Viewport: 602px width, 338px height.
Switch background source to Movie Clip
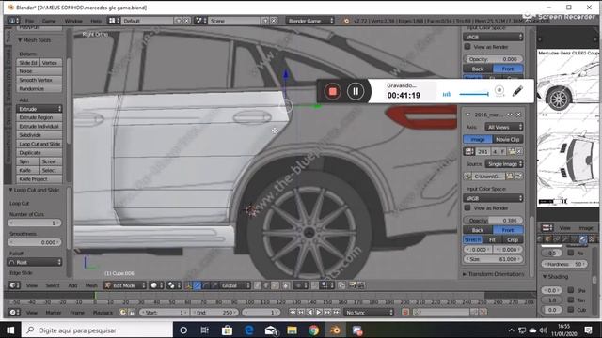pyautogui.click(x=508, y=139)
